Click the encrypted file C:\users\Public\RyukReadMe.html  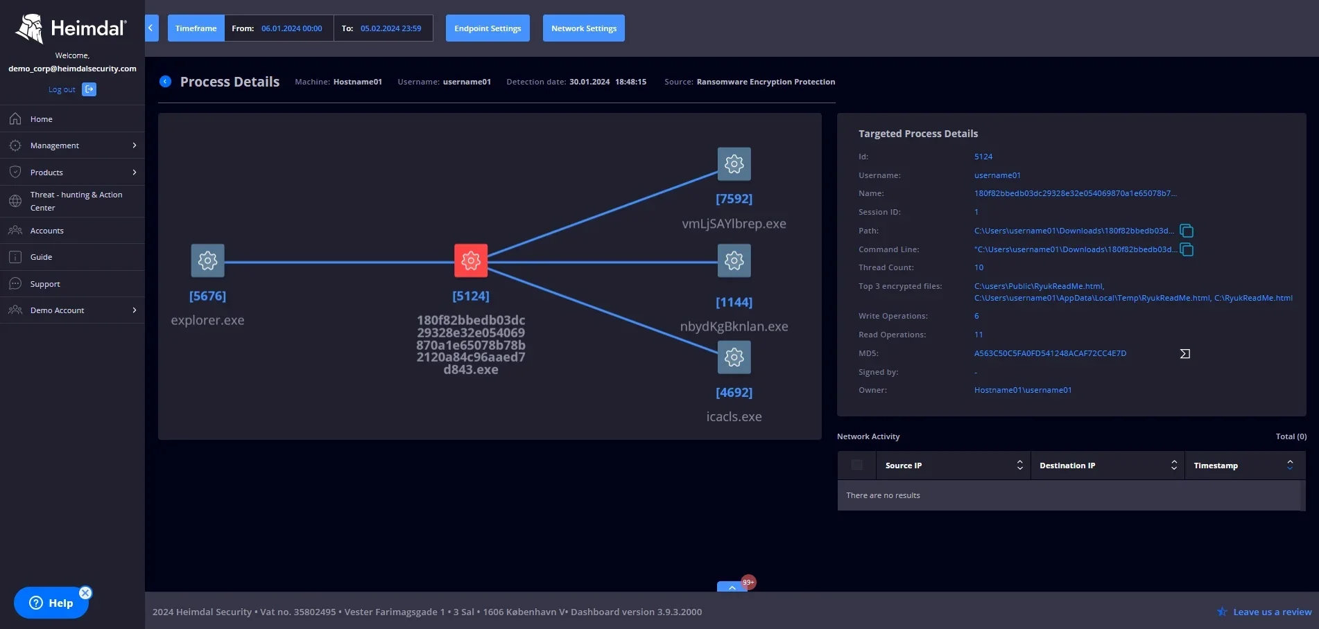(x=1039, y=286)
